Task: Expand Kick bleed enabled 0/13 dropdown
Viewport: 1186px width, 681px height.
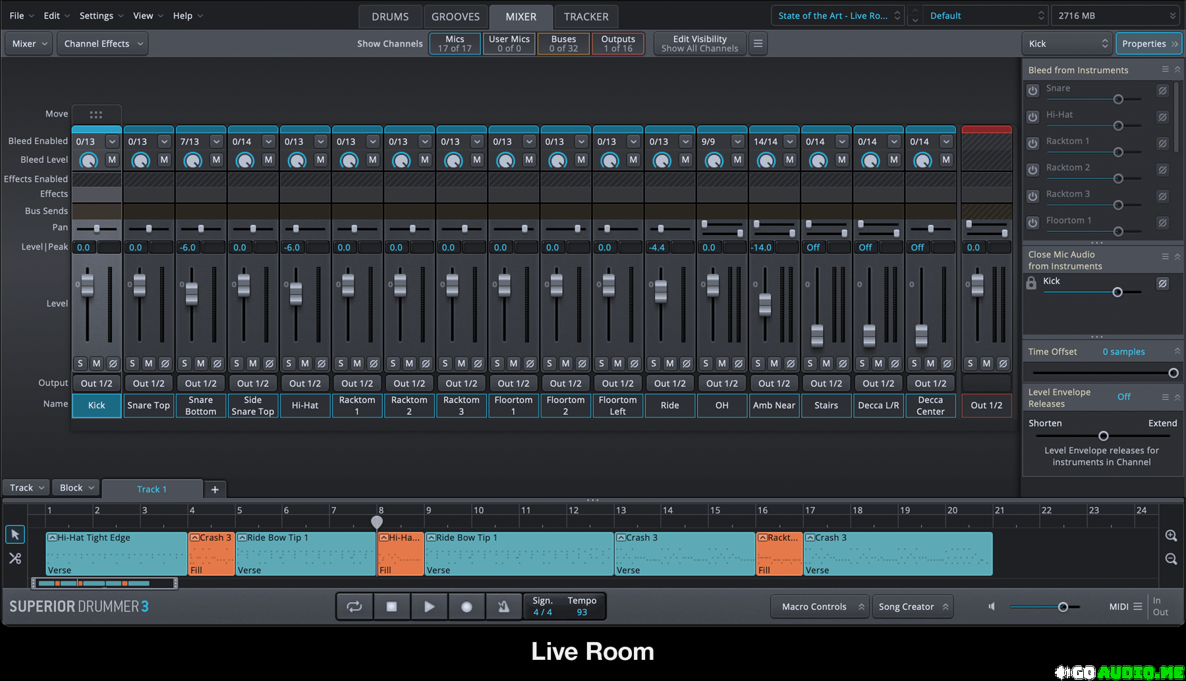Action: (x=113, y=142)
